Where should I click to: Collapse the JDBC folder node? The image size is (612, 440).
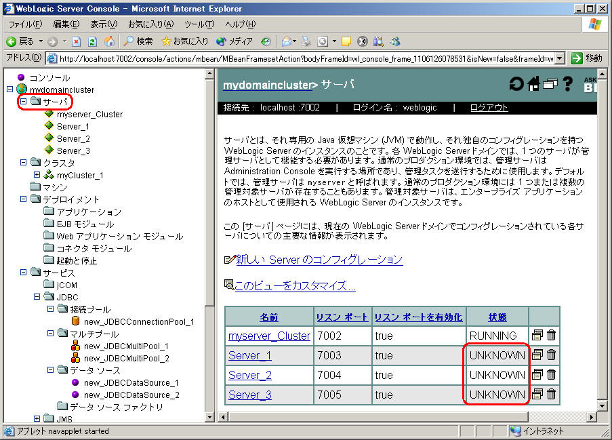point(37,297)
